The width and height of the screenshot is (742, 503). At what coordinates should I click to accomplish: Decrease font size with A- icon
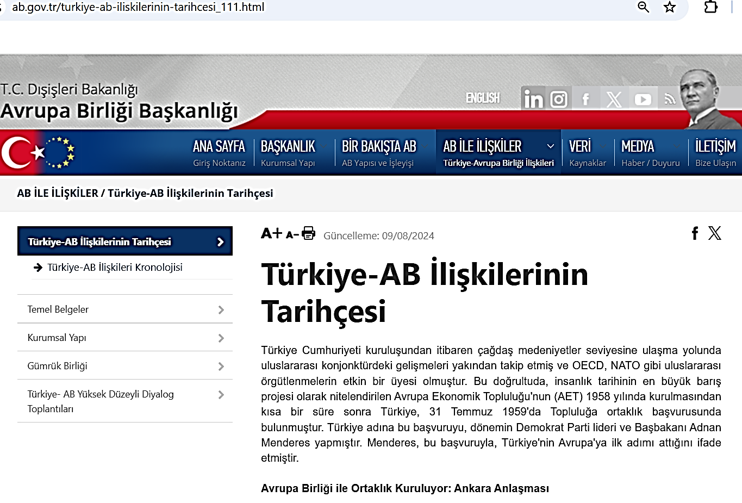point(292,235)
